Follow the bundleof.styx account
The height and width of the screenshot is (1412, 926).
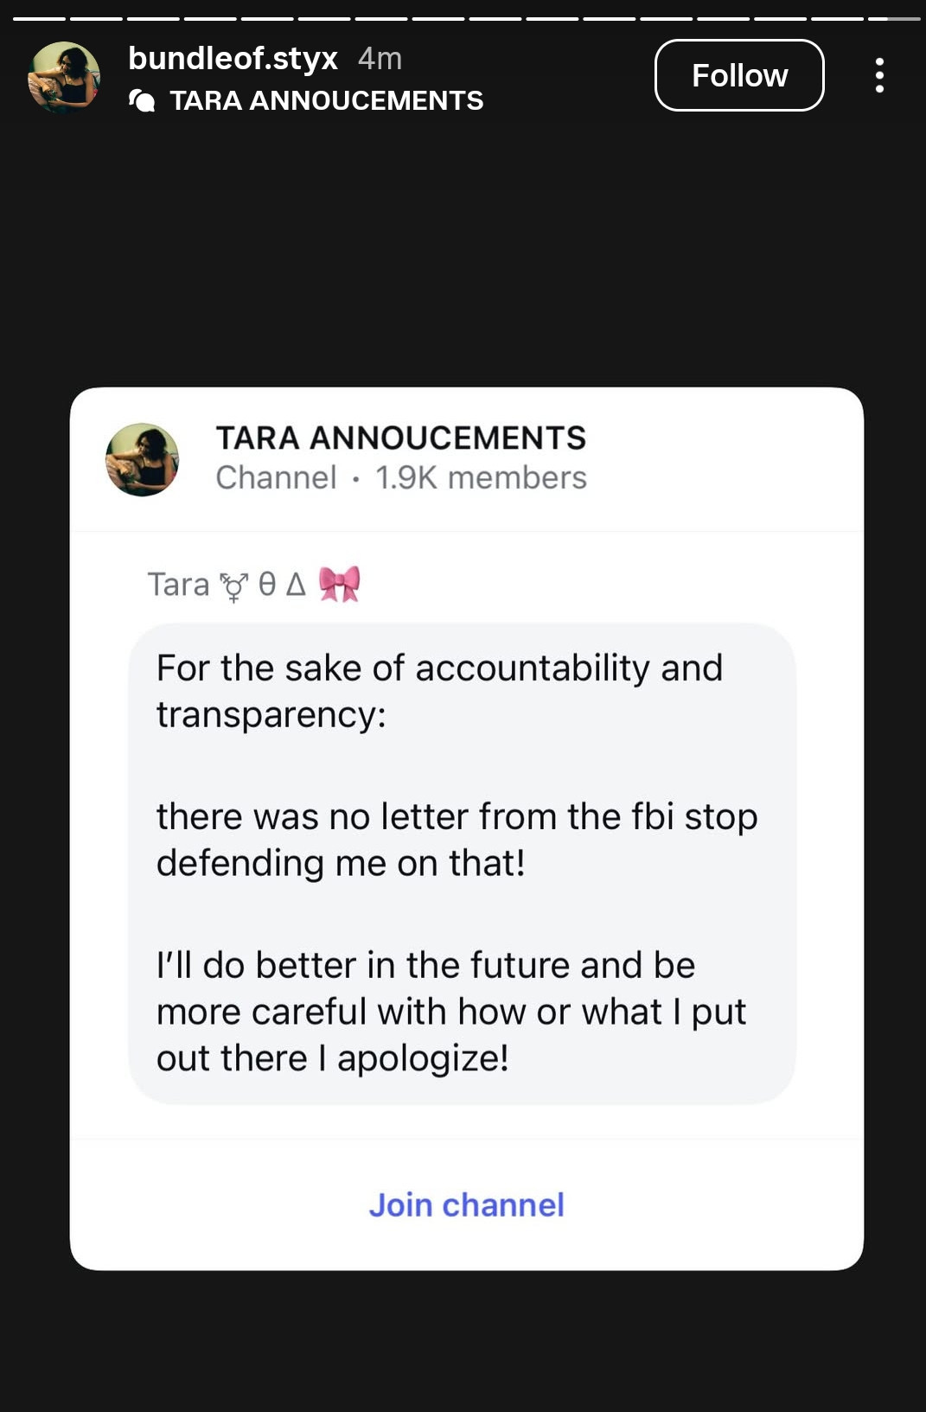(x=739, y=75)
